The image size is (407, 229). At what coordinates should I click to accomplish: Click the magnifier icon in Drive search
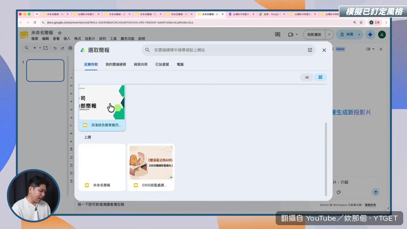tap(148, 50)
